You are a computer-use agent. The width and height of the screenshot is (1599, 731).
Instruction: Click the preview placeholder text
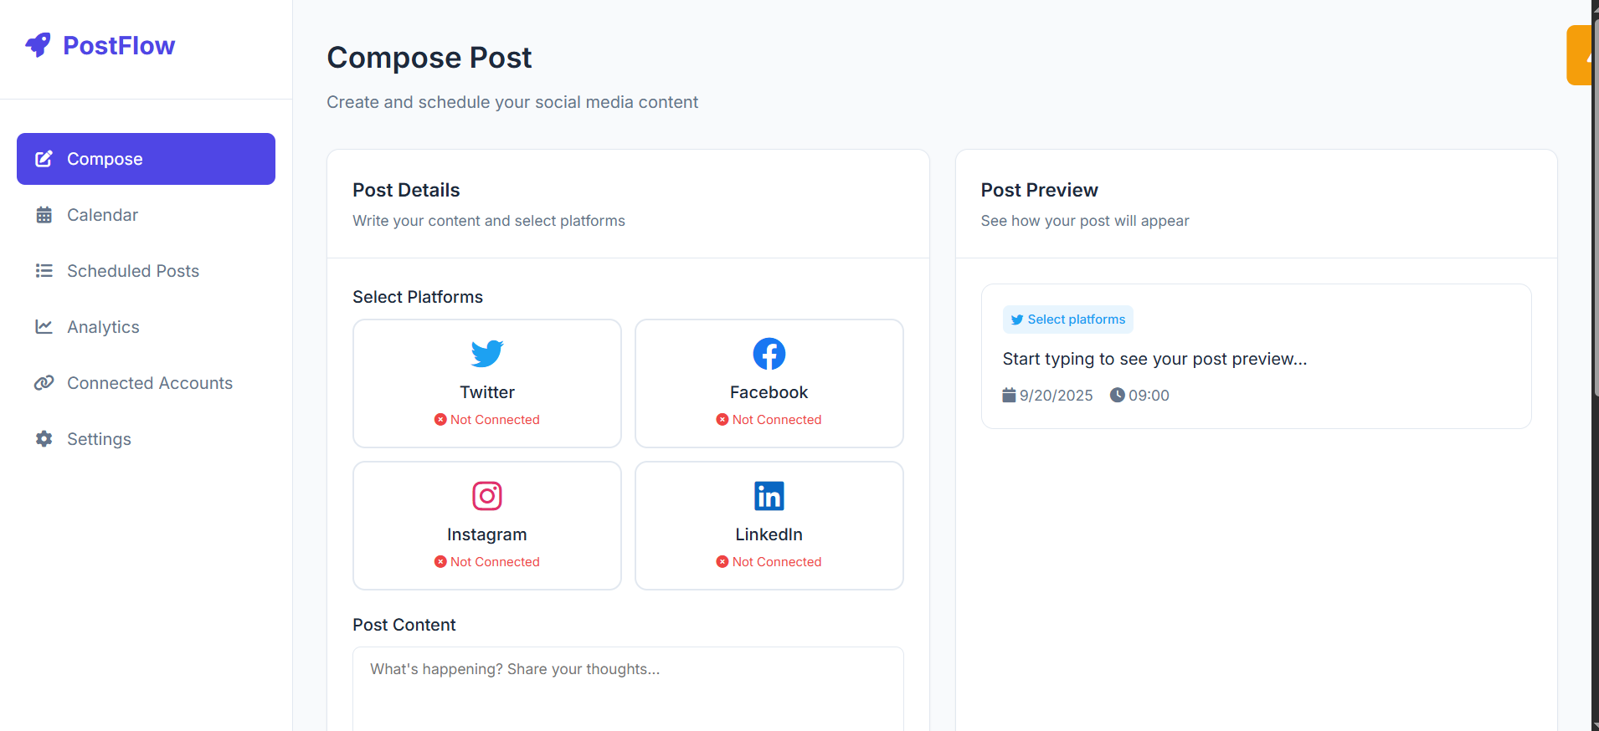coord(1154,359)
